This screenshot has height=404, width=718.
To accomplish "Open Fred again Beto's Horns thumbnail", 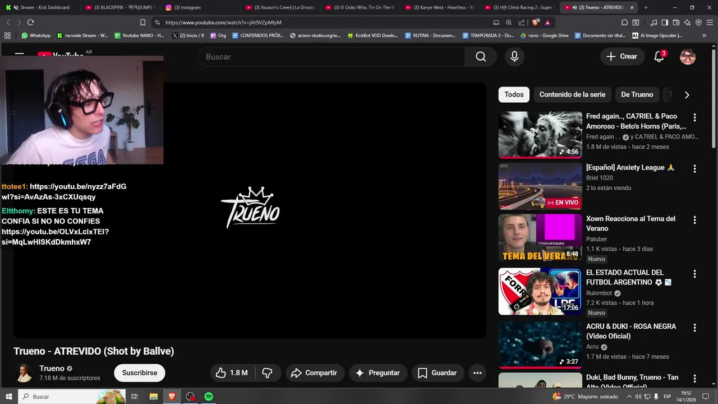I will [541, 135].
